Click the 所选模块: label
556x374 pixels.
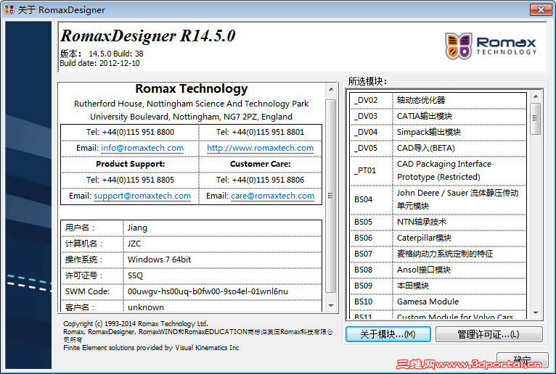(367, 81)
